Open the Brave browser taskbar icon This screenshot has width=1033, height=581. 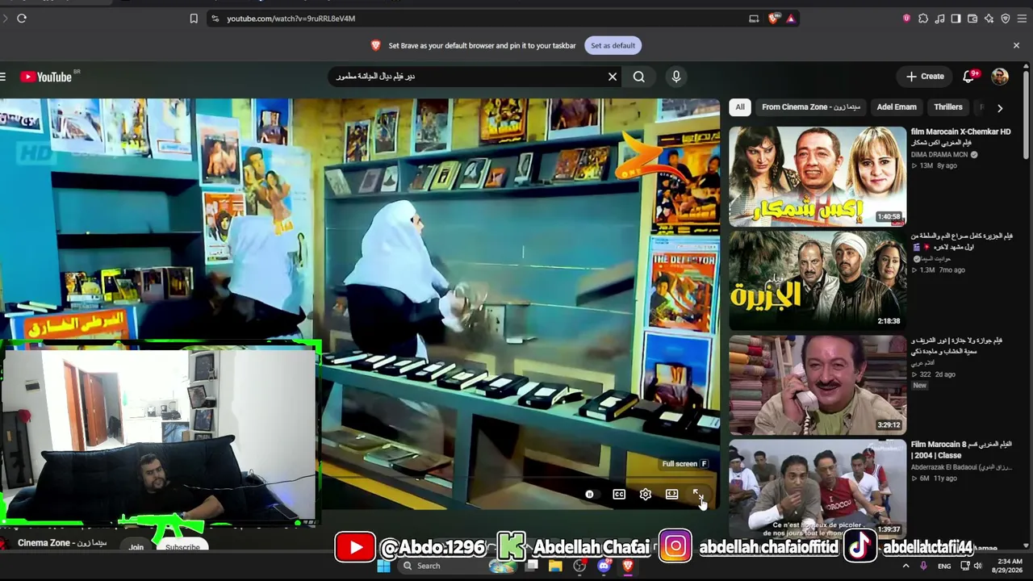coord(628,566)
